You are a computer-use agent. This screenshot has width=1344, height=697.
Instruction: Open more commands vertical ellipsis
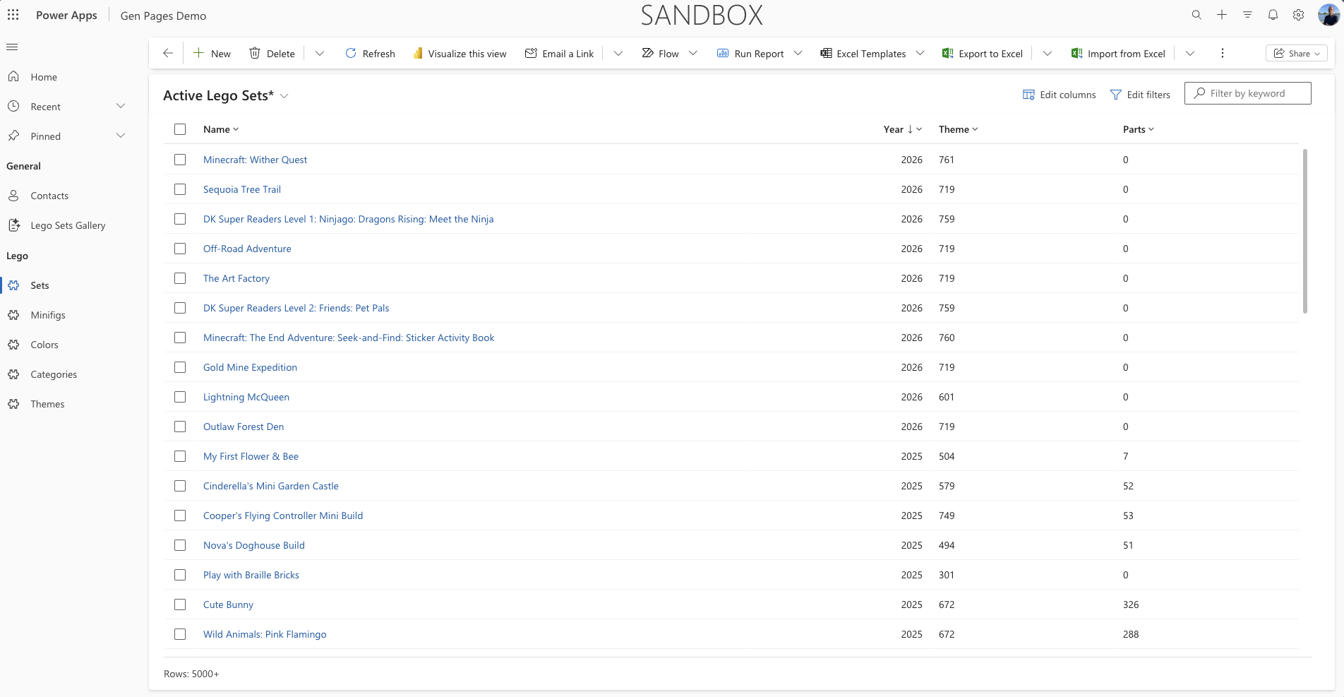pos(1222,54)
